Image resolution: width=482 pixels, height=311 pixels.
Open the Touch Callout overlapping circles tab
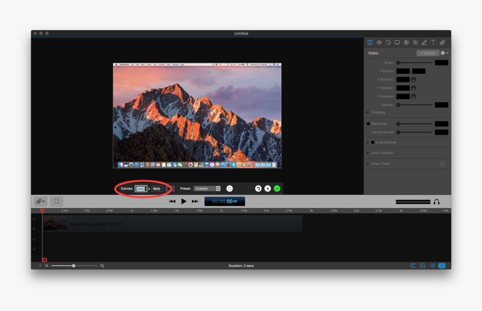point(415,43)
